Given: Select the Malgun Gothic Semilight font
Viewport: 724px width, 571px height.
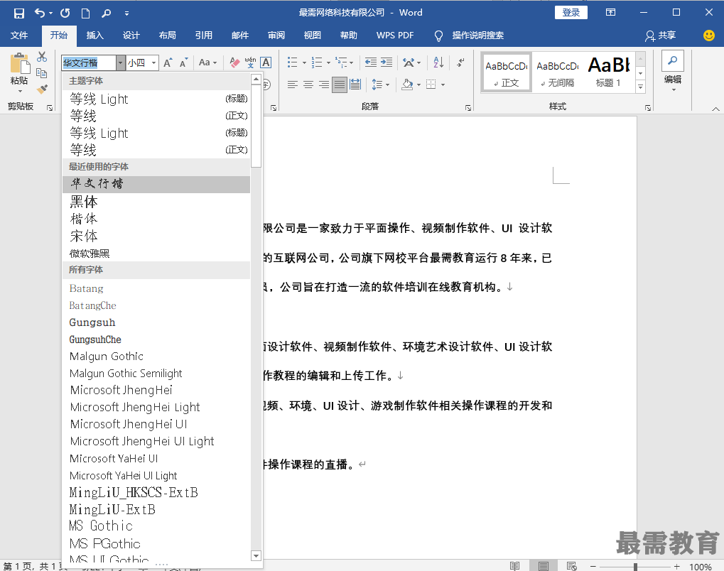Looking at the screenshot, I should (156, 373).
